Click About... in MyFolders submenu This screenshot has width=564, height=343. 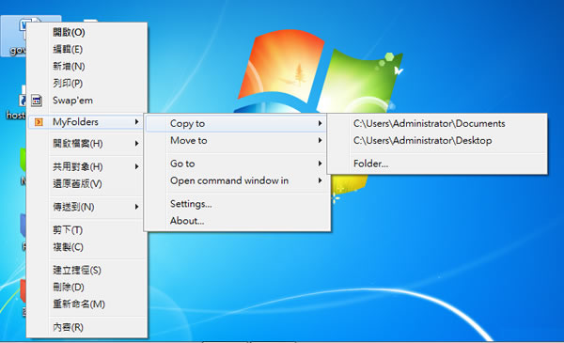pos(237,221)
